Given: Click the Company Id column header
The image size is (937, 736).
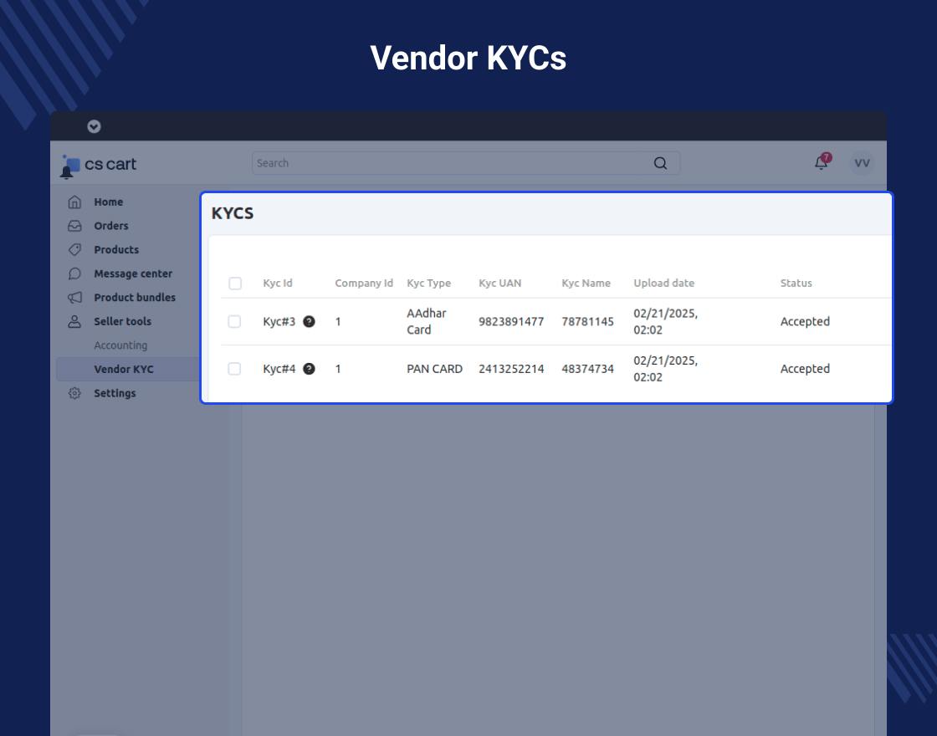Looking at the screenshot, I should [x=364, y=284].
